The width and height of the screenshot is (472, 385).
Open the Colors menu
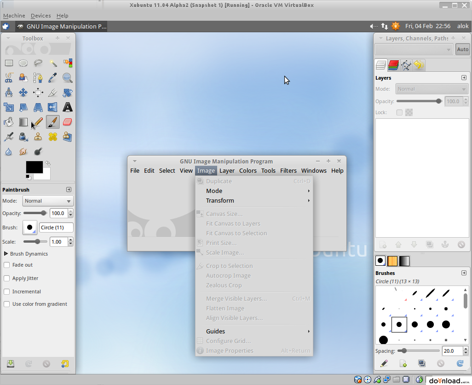(x=248, y=170)
